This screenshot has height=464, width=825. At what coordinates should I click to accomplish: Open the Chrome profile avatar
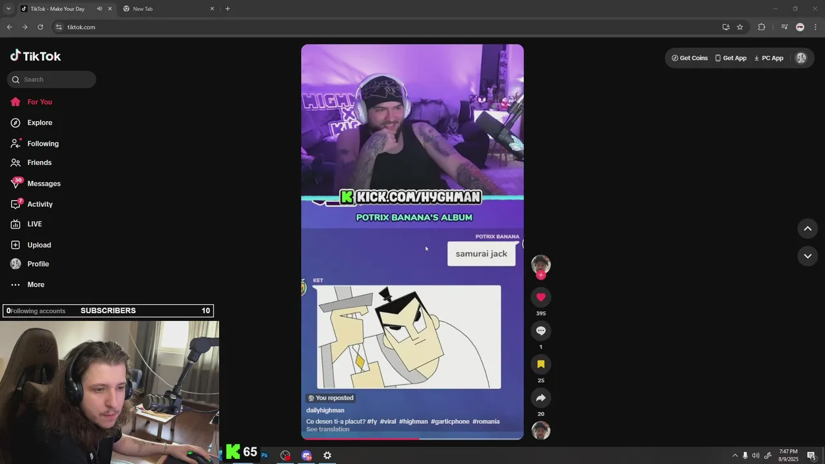coord(800,27)
